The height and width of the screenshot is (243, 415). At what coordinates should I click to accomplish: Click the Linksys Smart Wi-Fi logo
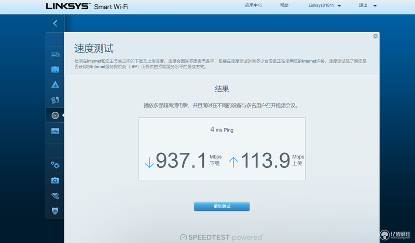tap(87, 6)
